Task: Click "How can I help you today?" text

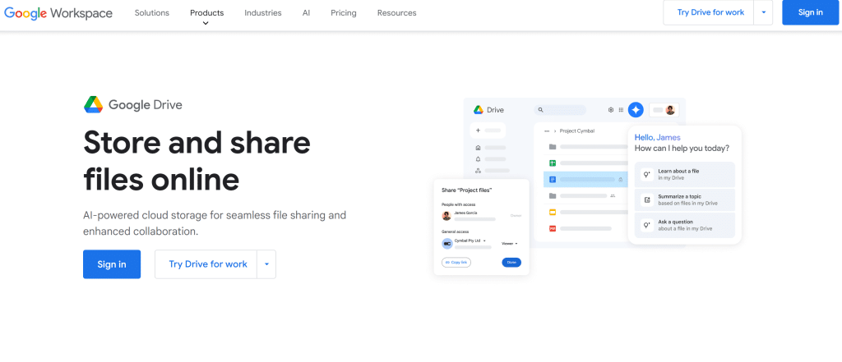Action: click(682, 149)
